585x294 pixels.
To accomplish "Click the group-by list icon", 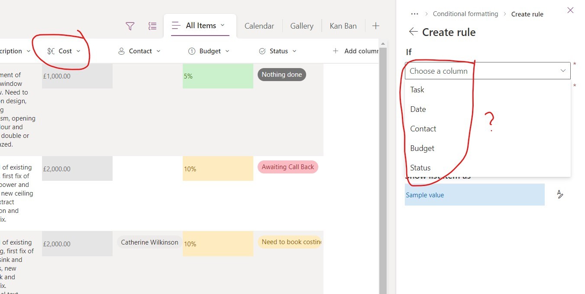I will tap(152, 26).
